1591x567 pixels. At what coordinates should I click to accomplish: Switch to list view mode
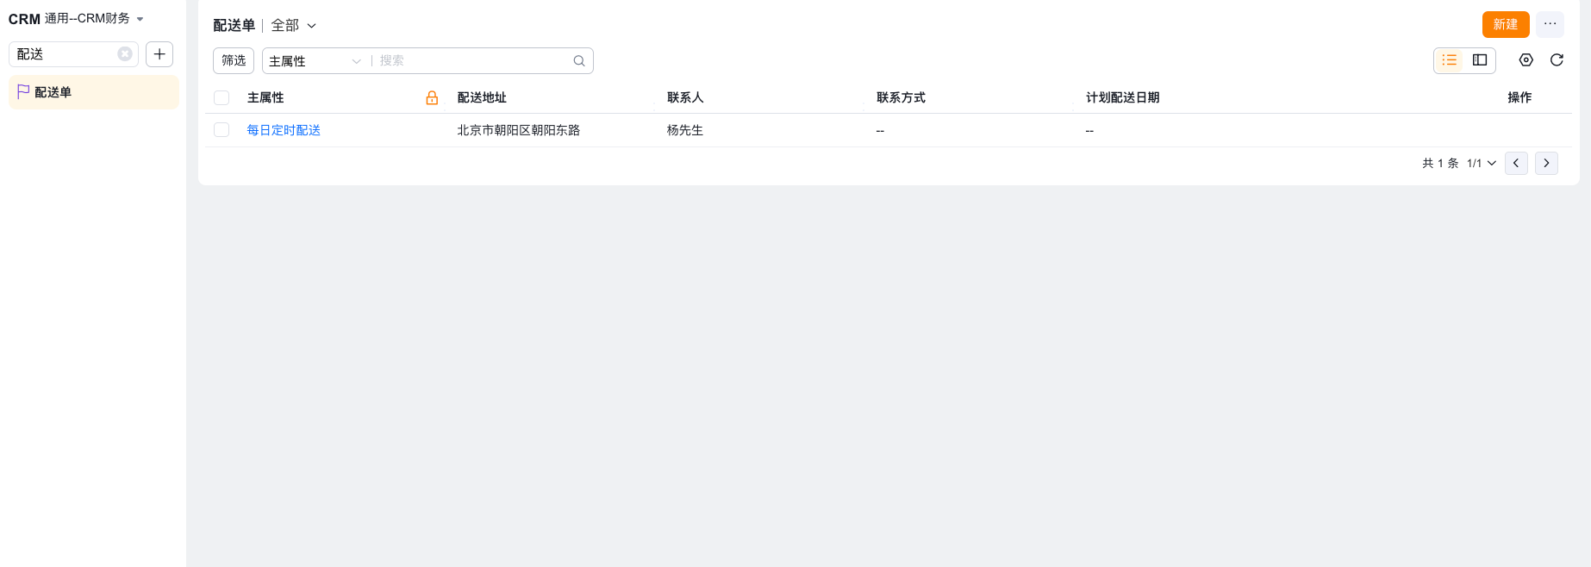pos(1450,60)
